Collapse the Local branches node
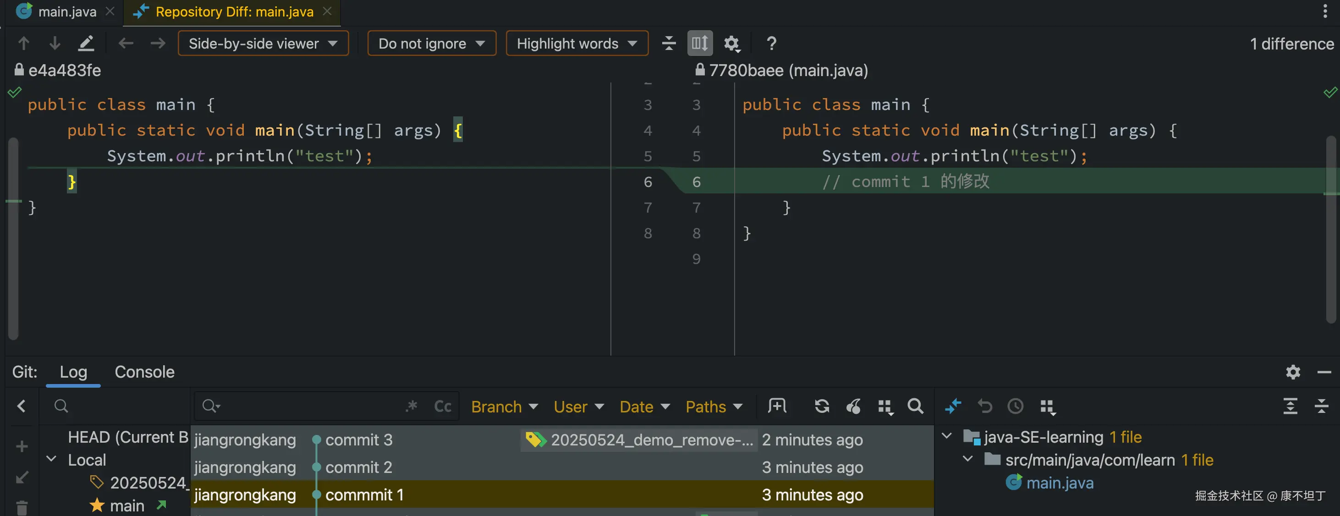Screen dimensions: 1340x516 (51, 459)
